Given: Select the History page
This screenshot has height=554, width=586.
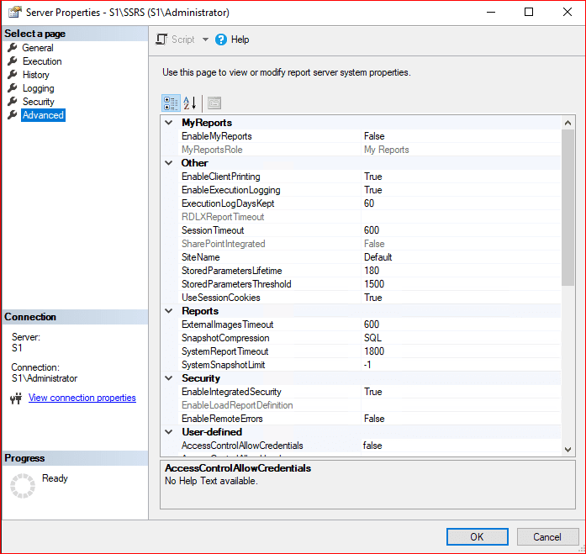Looking at the screenshot, I should click(36, 75).
